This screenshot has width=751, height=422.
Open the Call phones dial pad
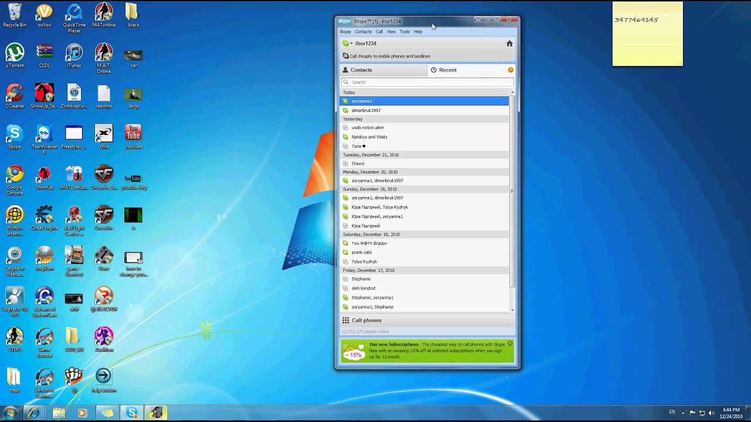(x=427, y=321)
